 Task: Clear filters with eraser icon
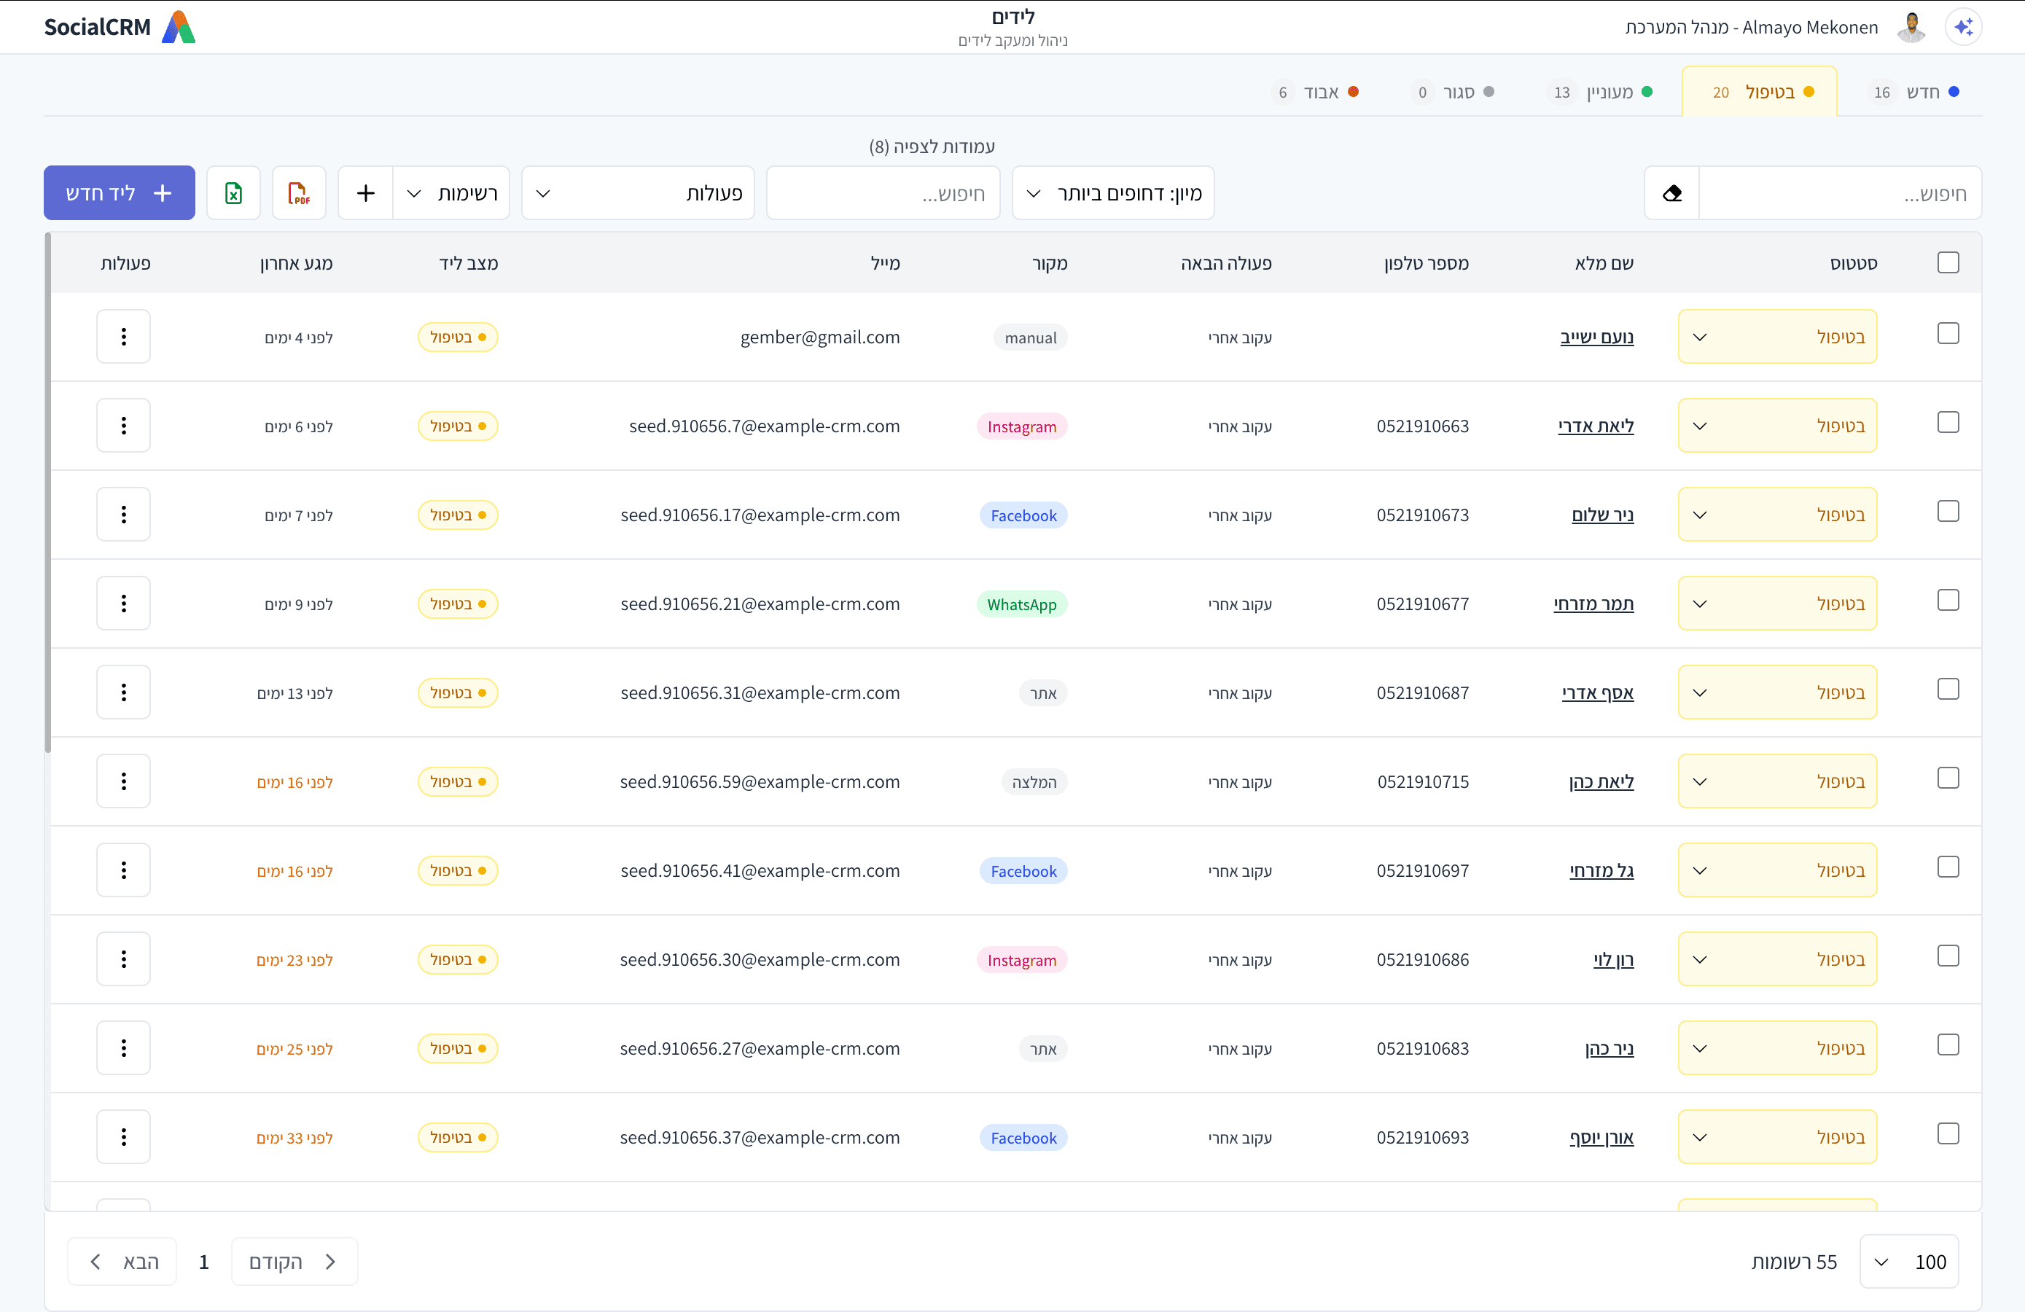coord(1672,193)
